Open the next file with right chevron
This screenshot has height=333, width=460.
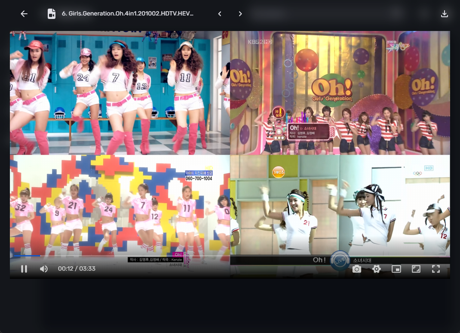tap(240, 14)
